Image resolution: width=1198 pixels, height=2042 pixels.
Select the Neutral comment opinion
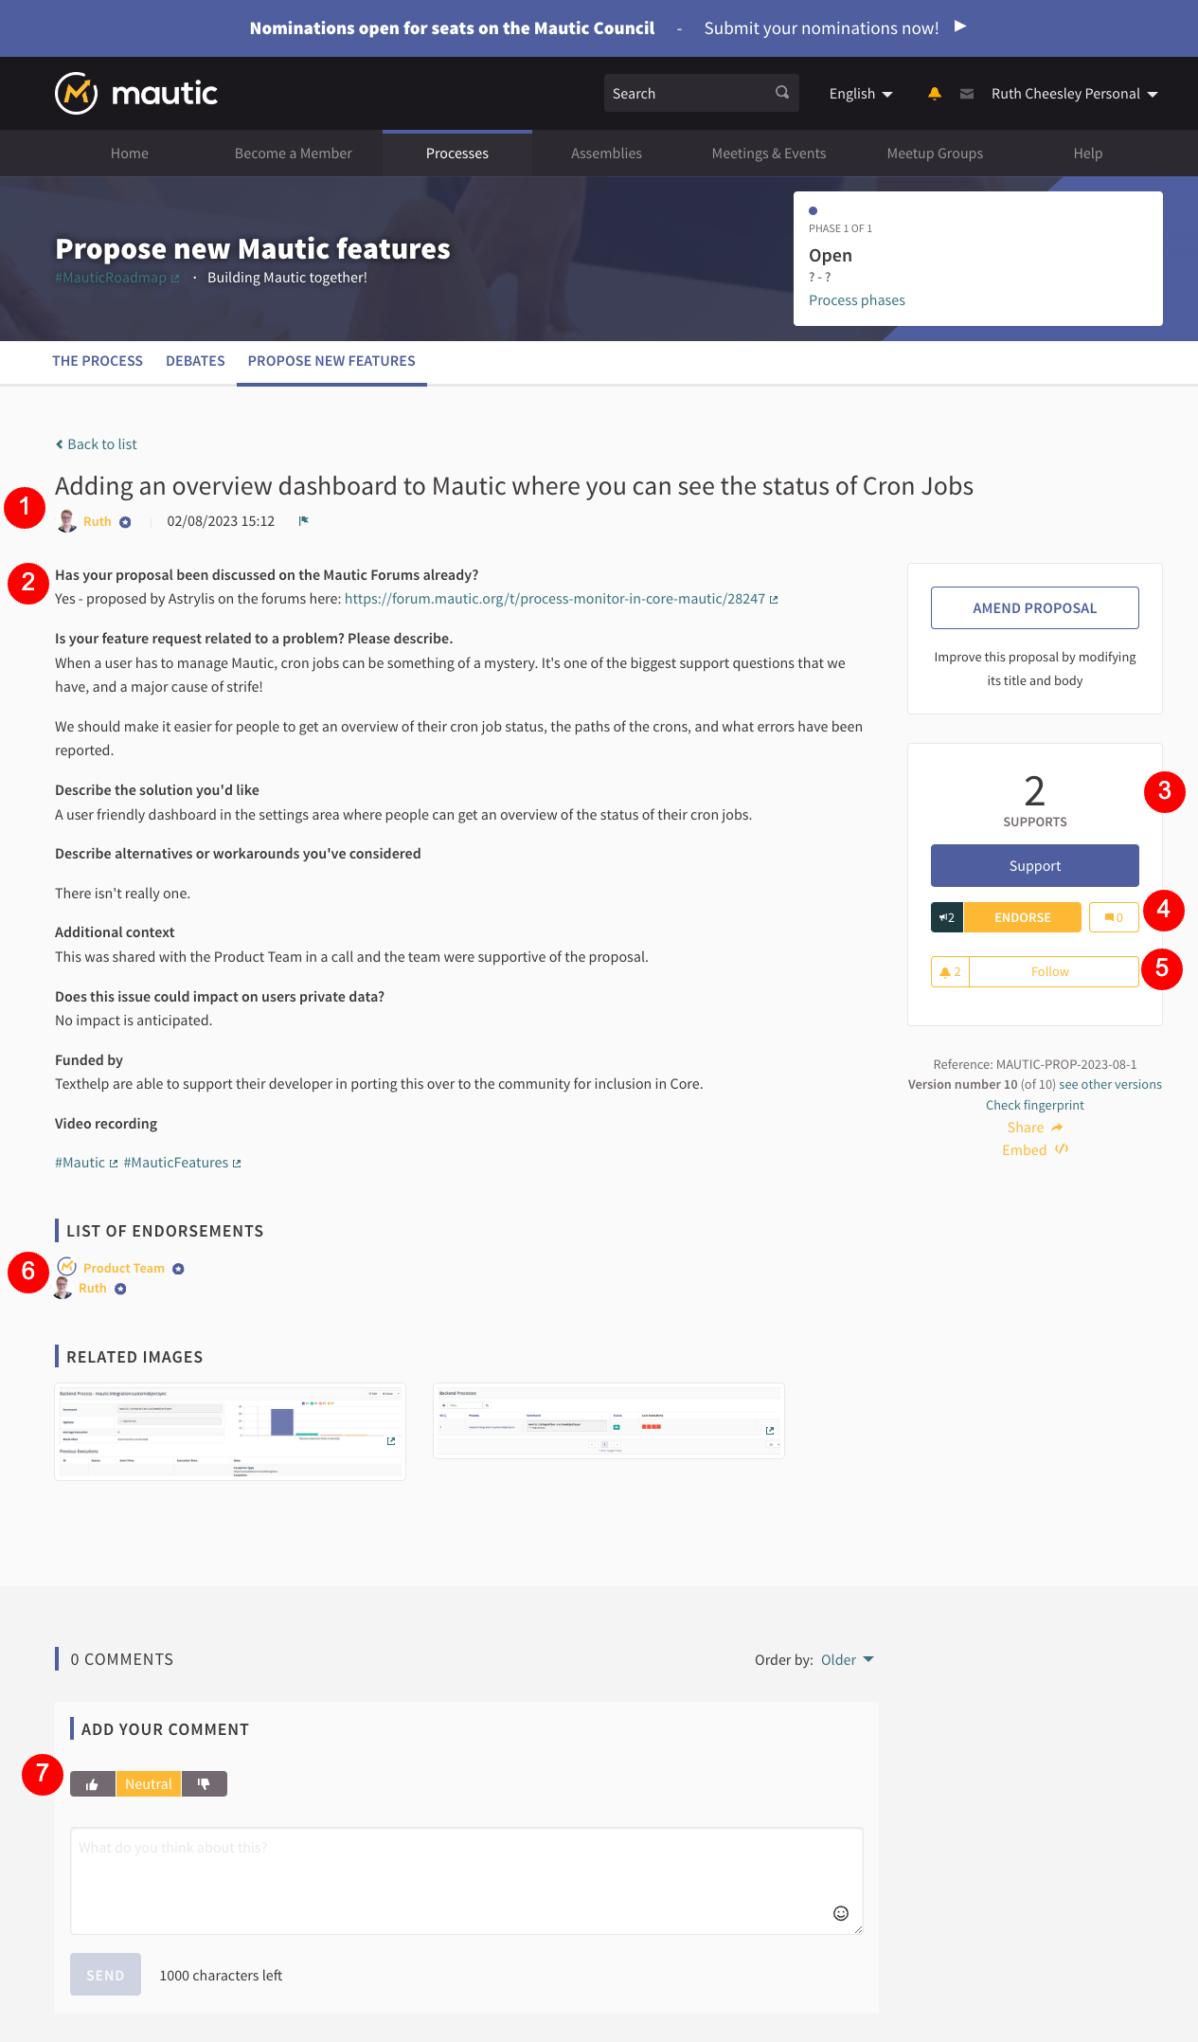click(149, 1784)
